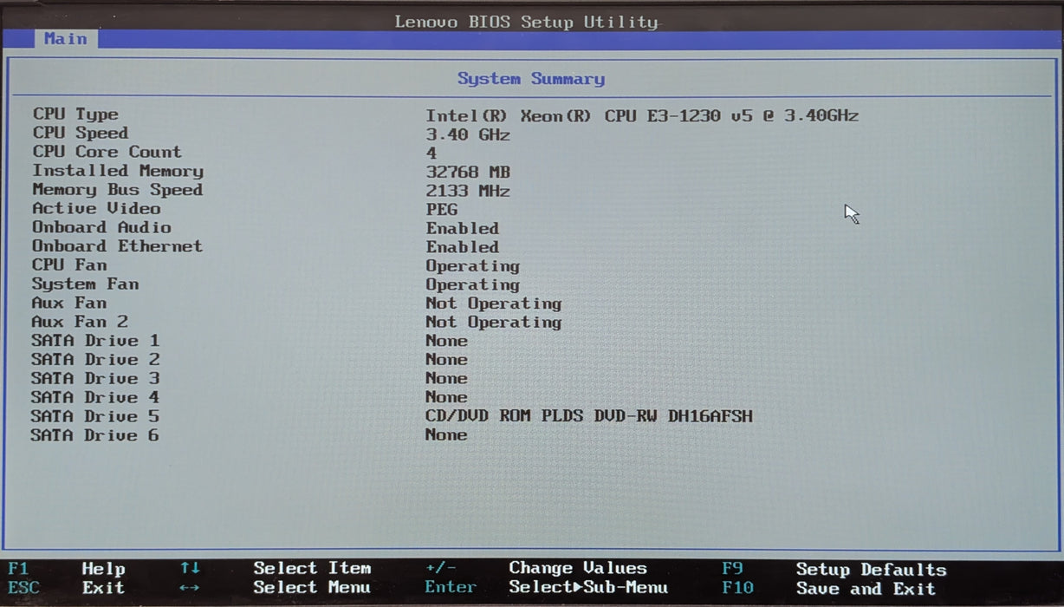Screen dimensions: 1064x607
Task: Click the SATA Drive 2 None value
Action: click(x=446, y=360)
